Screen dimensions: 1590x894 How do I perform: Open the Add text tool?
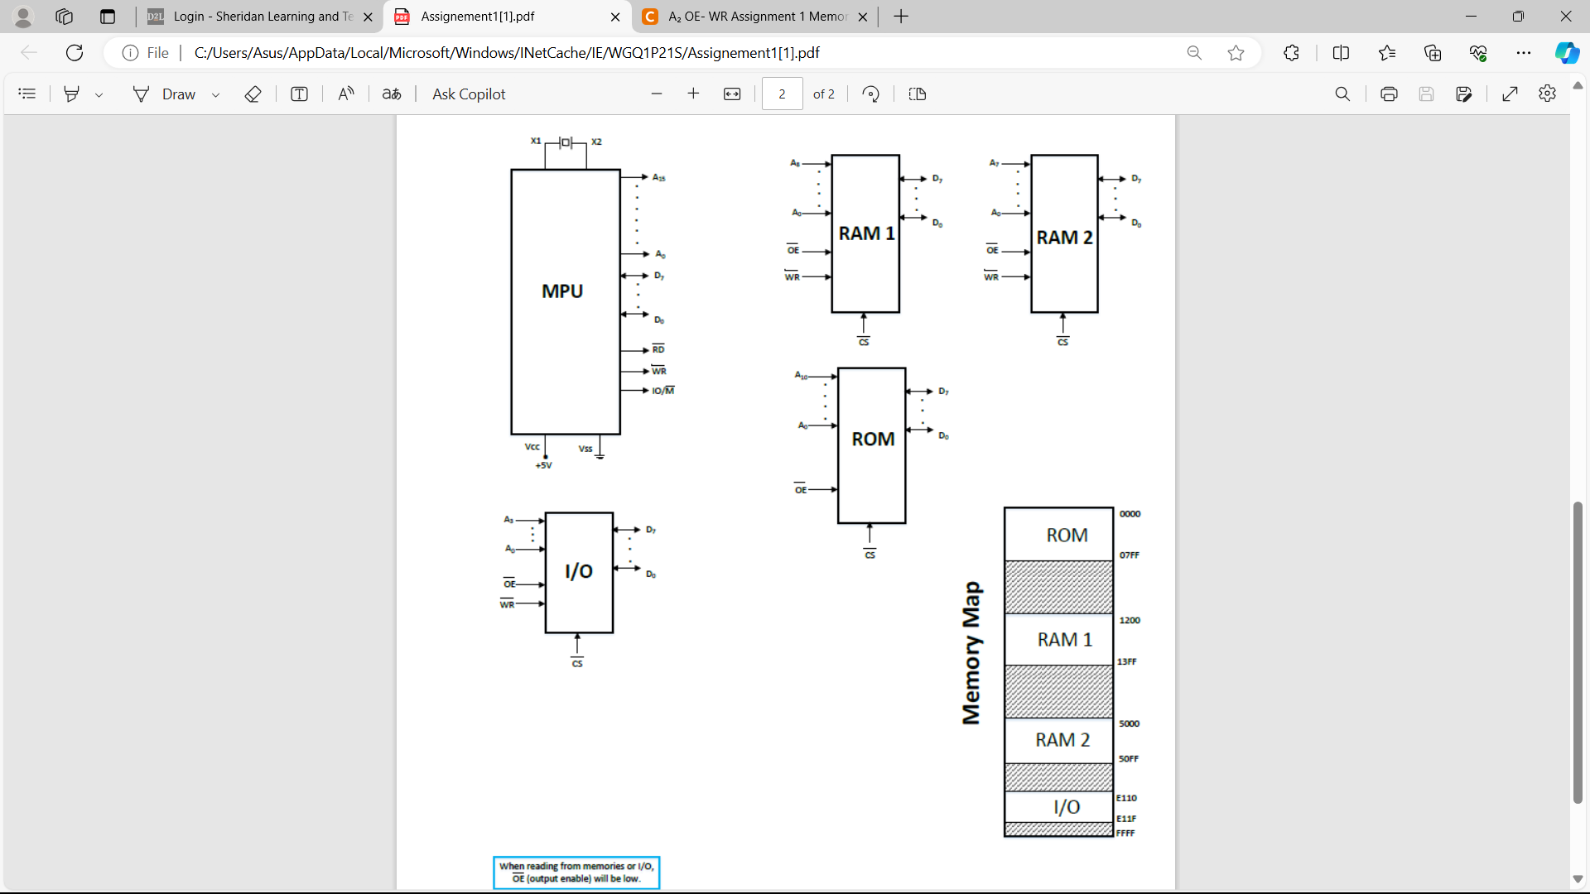point(299,94)
